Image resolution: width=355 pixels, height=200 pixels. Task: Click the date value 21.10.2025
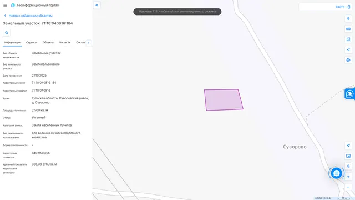(x=39, y=76)
